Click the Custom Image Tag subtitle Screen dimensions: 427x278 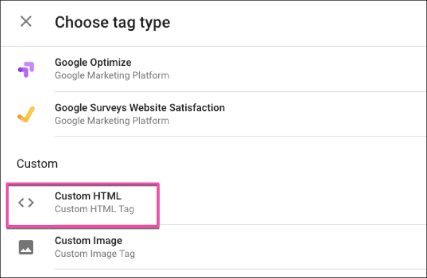click(95, 254)
